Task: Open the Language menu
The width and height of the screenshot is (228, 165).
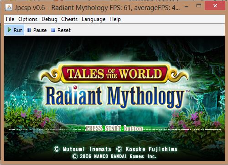Action: (93, 19)
